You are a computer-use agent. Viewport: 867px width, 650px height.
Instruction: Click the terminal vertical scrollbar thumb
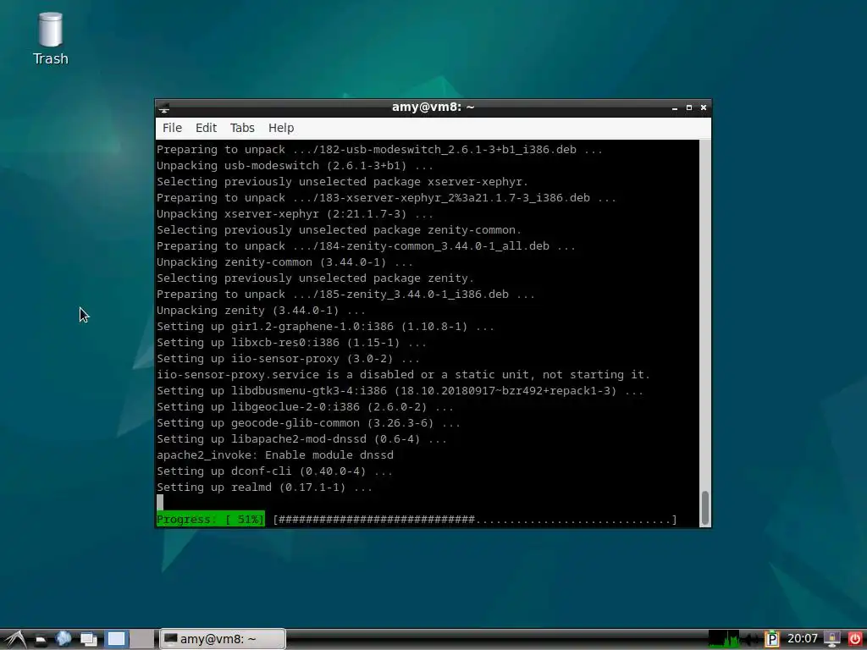tap(705, 508)
